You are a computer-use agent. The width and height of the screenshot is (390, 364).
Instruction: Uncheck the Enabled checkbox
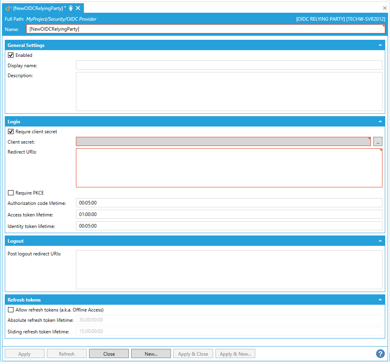(x=11, y=55)
